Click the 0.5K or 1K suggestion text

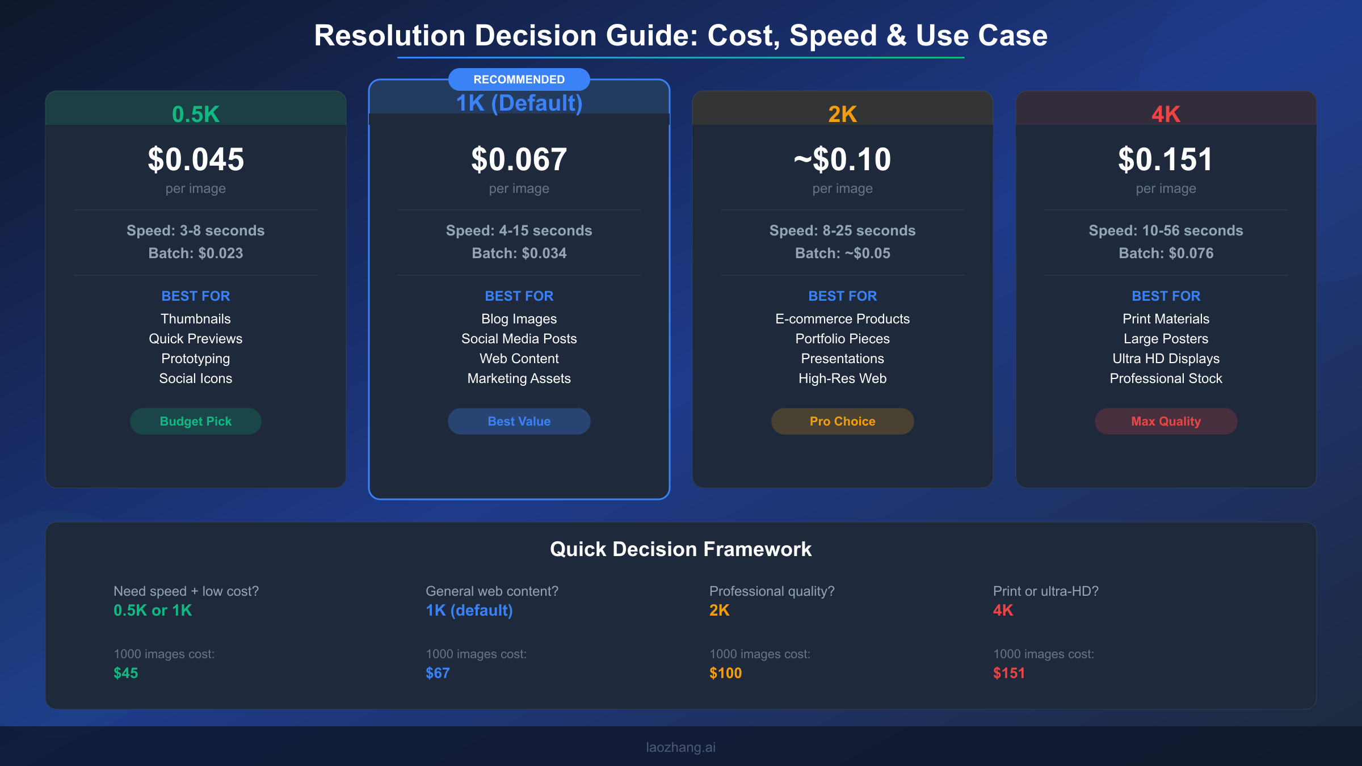click(152, 611)
